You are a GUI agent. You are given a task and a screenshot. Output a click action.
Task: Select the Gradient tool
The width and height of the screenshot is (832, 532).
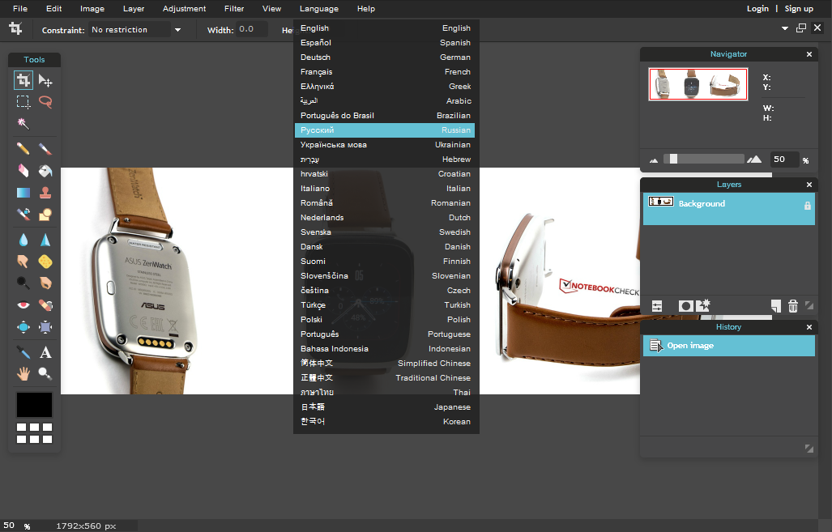pos(23,193)
